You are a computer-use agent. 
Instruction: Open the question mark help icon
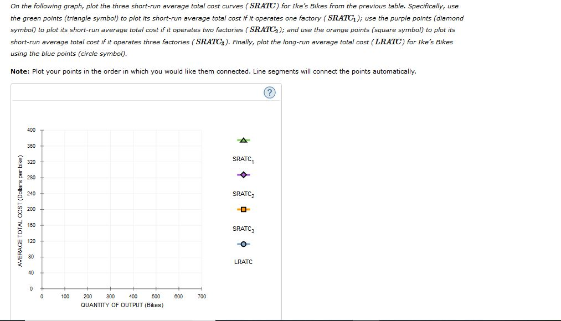[x=269, y=92]
